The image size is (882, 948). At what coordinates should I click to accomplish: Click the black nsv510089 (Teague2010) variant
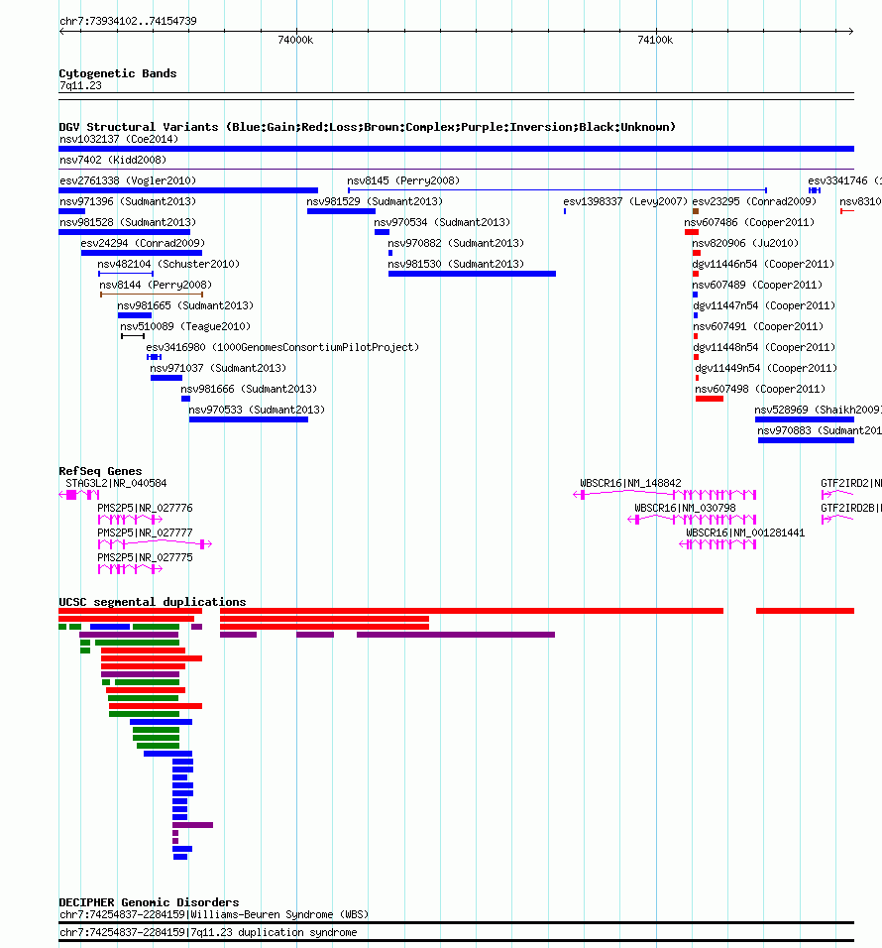[133, 336]
